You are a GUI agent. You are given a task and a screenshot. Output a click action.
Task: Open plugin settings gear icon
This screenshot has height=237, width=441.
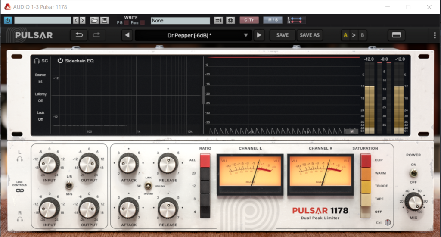point(230,20)
